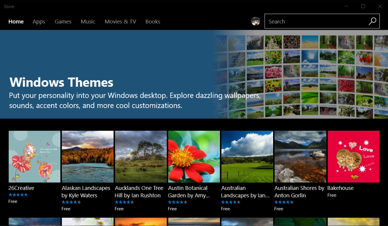Open the Austin Botanical Garden red flower thumbnail
This screenshot has width=388, height=226.
[194, 157]
